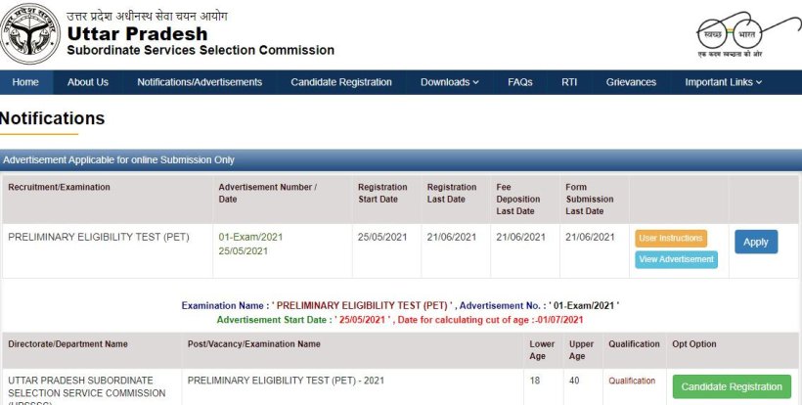Image resolution: width=802 pixels, height=405 pixels.
Task: Navigate to Candidate Registration in navbar
Action: point(341,82)
